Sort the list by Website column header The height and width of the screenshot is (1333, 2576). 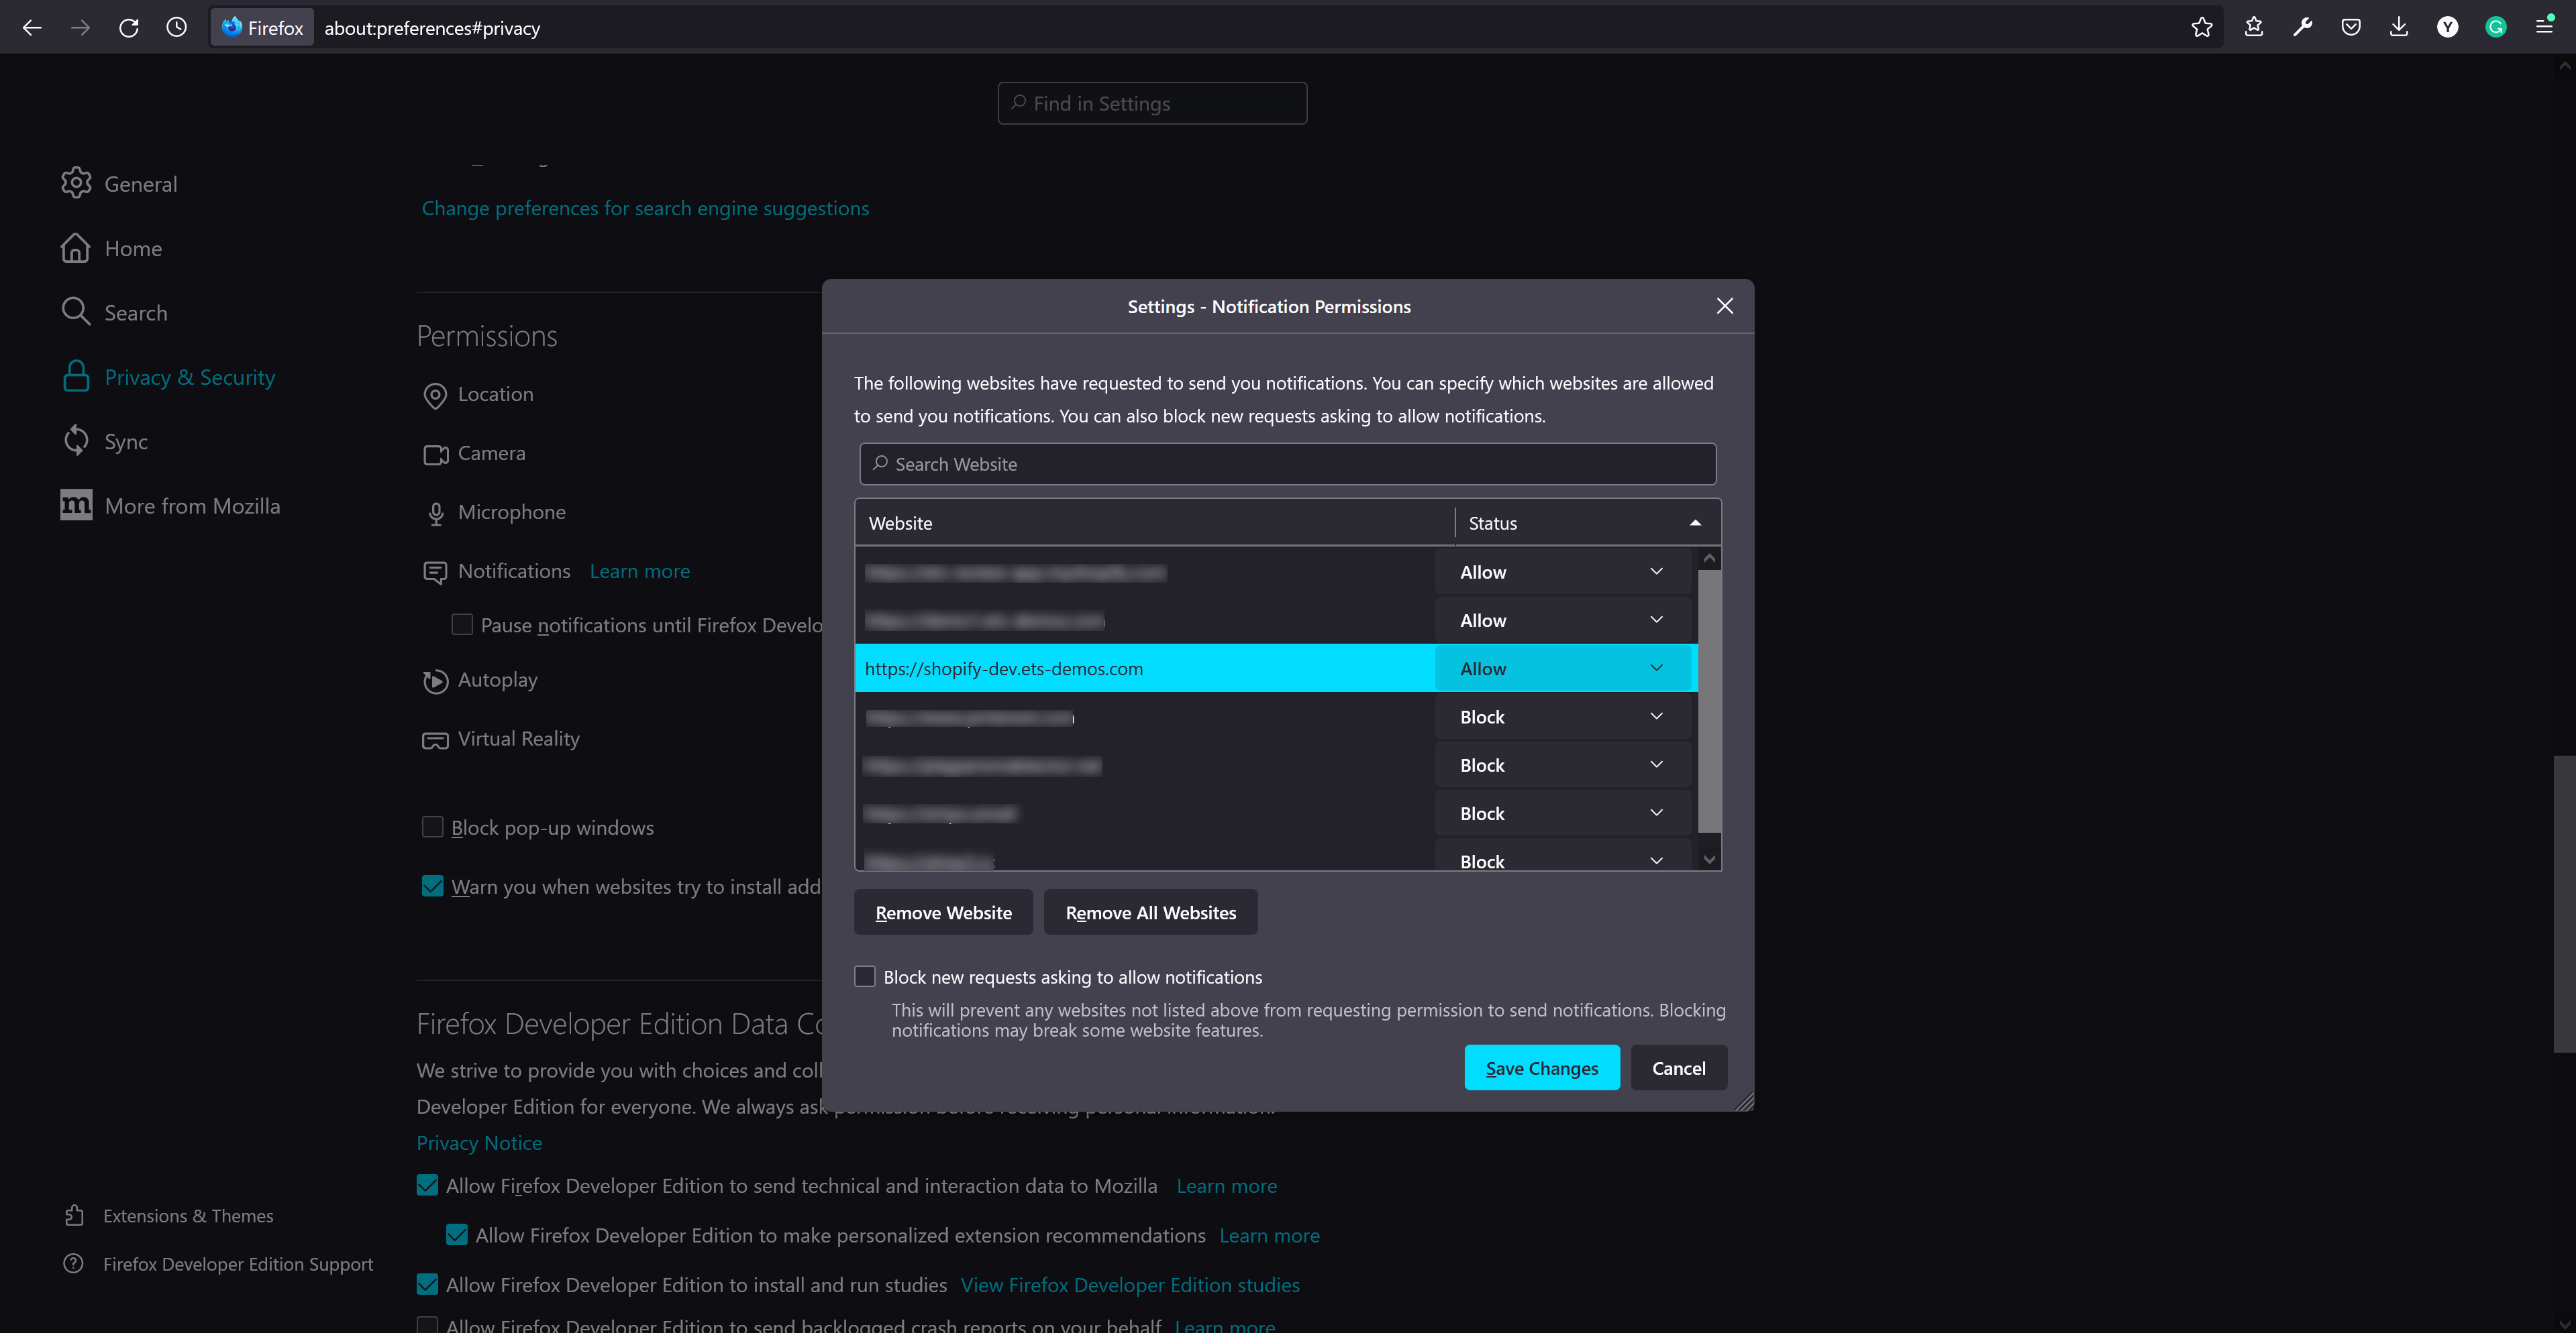[1155, 522]
